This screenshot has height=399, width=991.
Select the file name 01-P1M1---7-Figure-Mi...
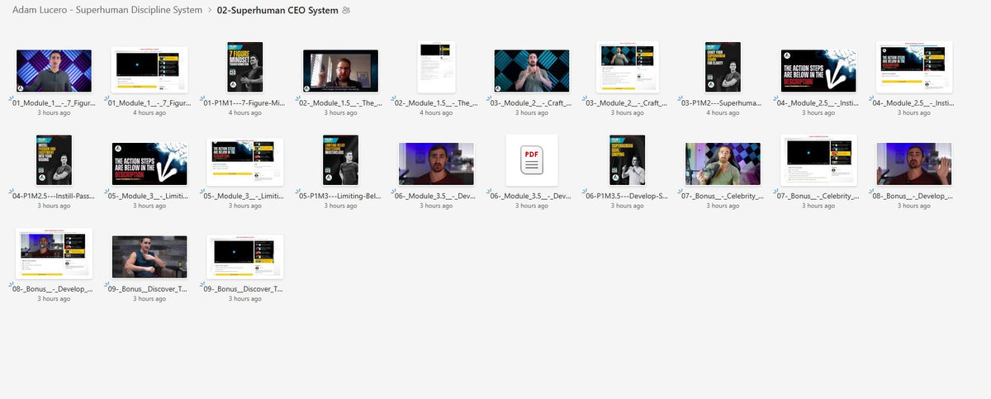(x=245, y=103)
